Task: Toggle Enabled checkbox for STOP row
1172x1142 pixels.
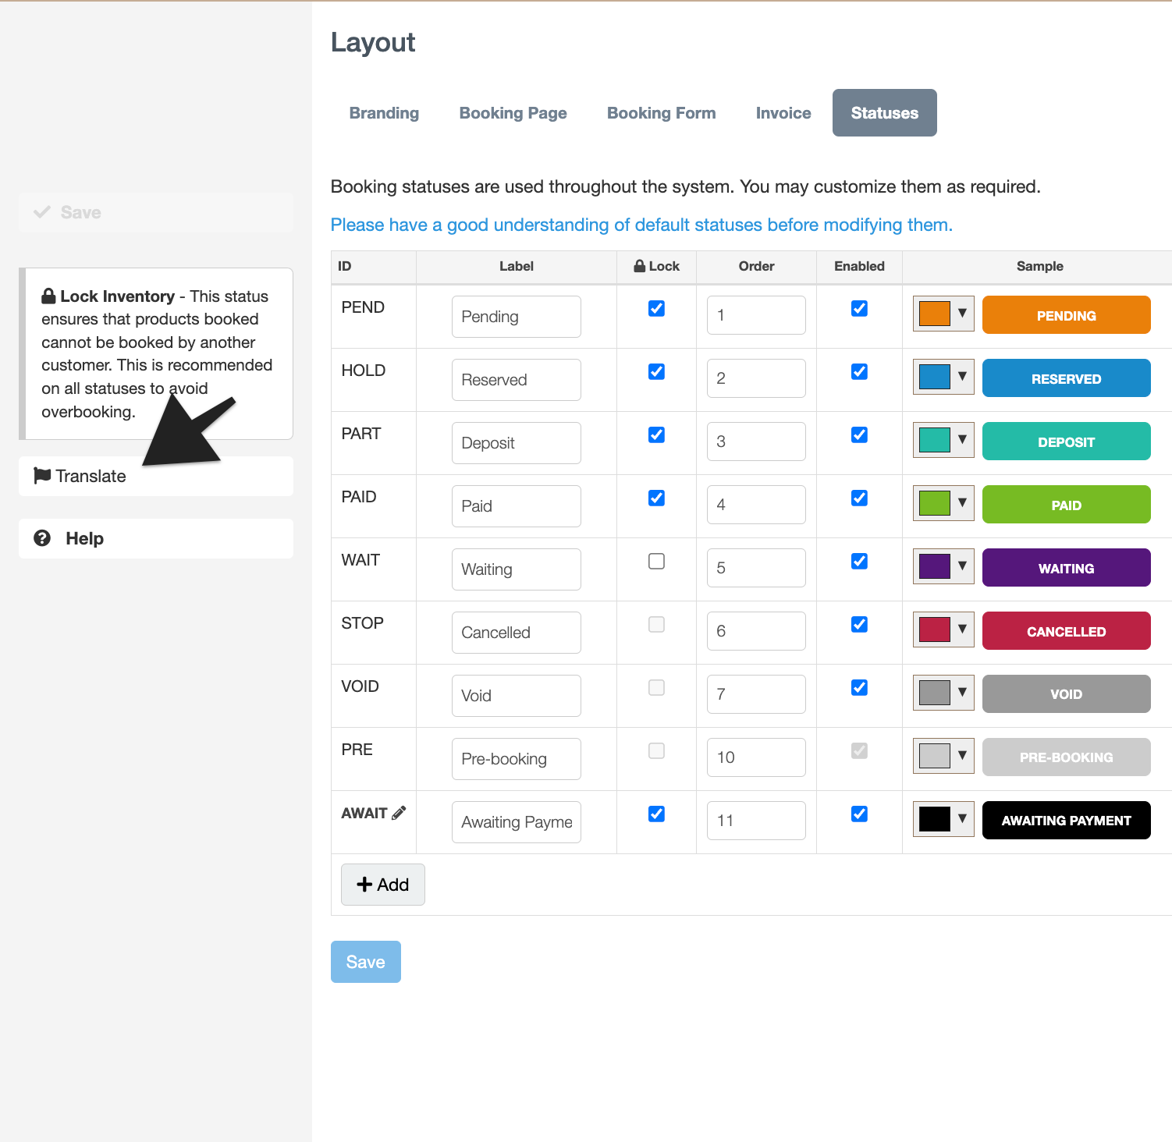Action: click(860, 624)
